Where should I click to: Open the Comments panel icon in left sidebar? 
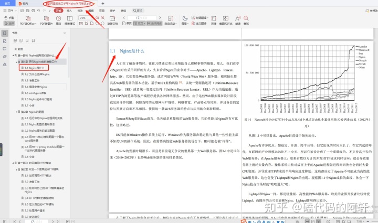5,49
